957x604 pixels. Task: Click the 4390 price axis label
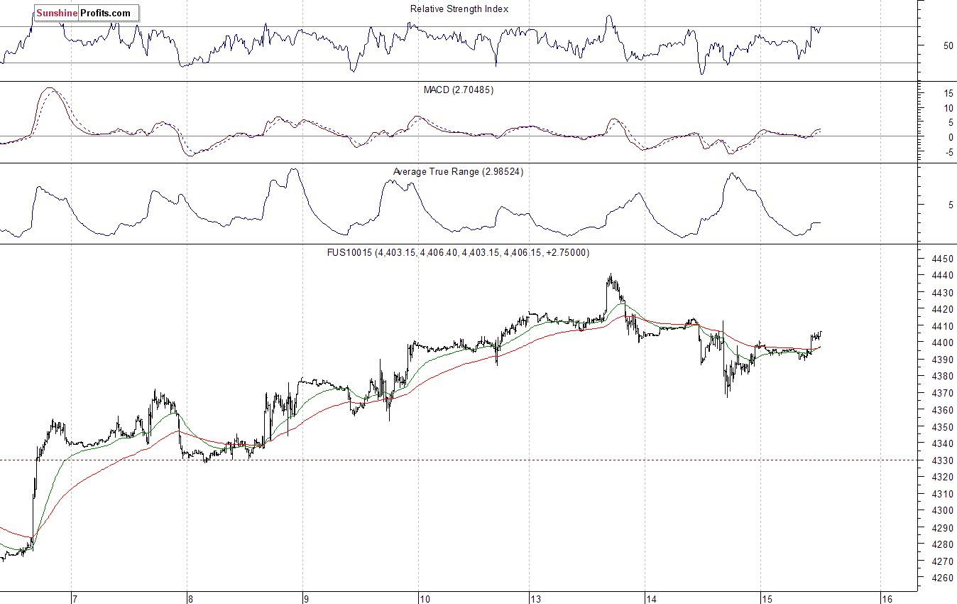[x=944, y=360]
